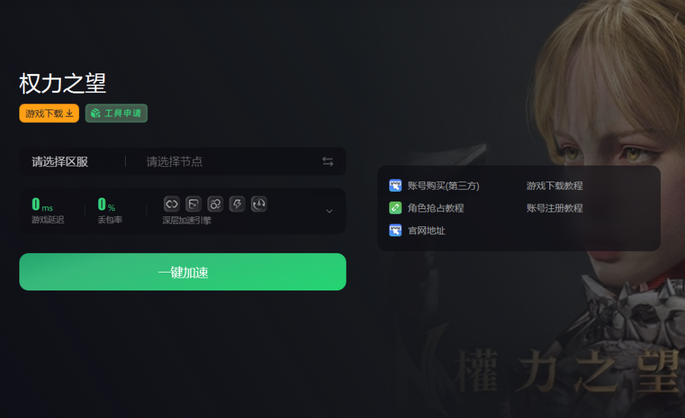Click the swap arrows icon in node selector

[328, 162]
